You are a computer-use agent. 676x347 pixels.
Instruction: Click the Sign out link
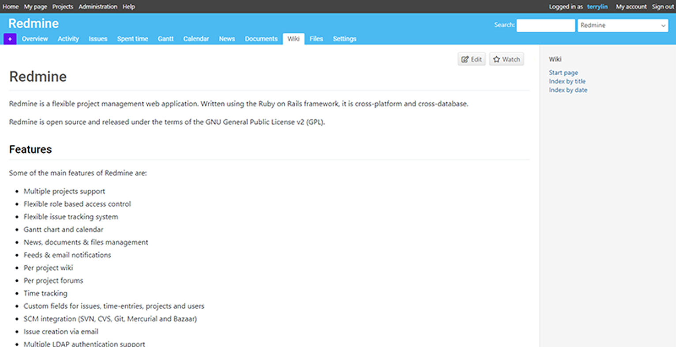pos(663,7)
